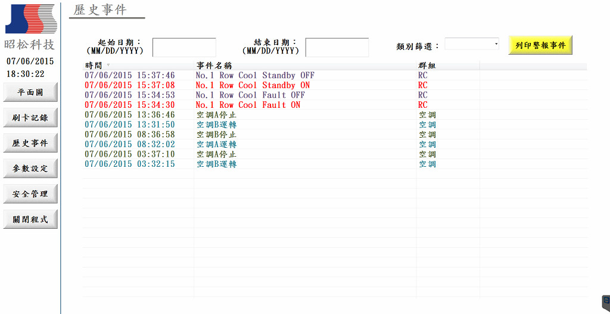Open the 平面圖 floor plan page
This screenshot has width=610, height=314.
[x=31, y=92]
